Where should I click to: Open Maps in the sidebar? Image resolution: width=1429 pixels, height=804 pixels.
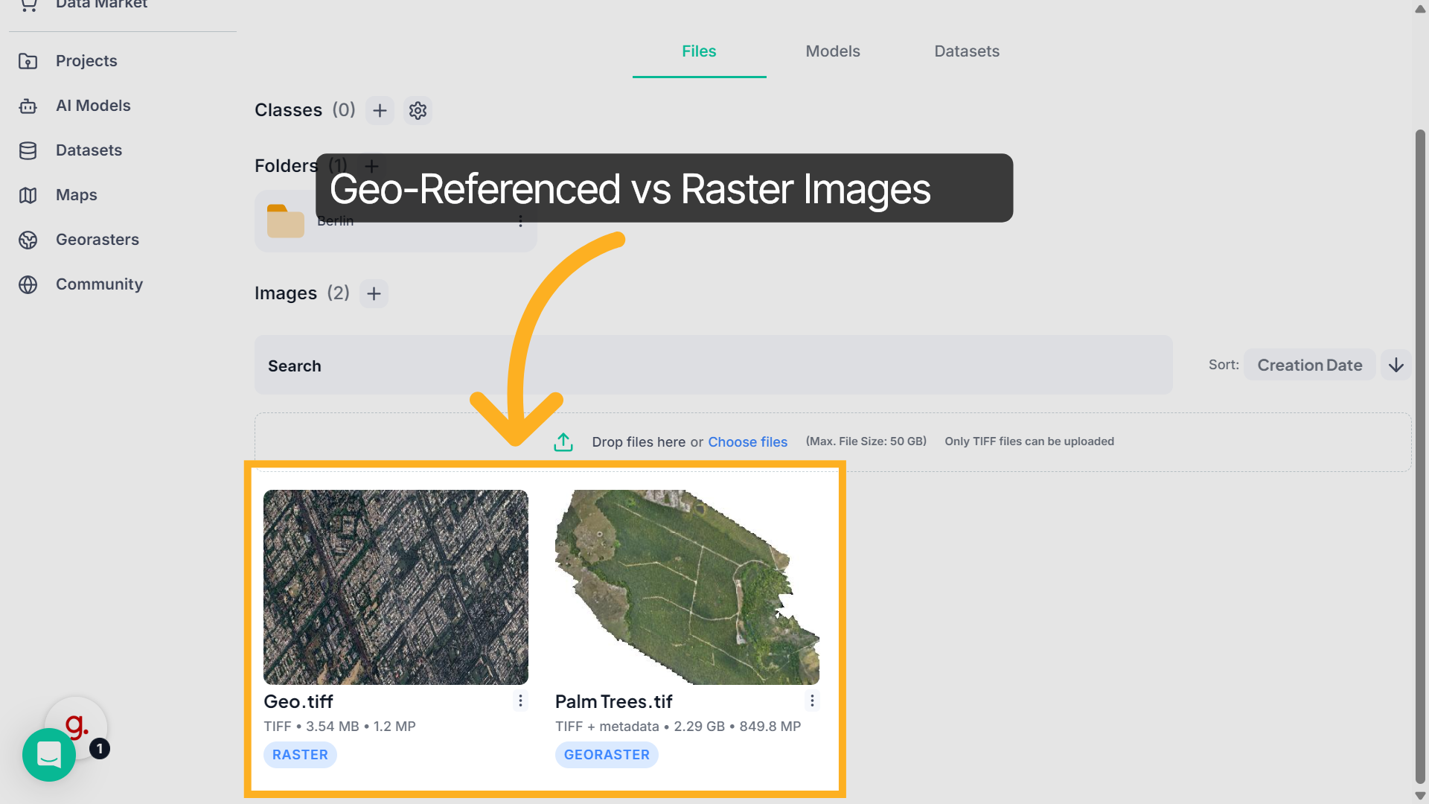coord(77,195)
